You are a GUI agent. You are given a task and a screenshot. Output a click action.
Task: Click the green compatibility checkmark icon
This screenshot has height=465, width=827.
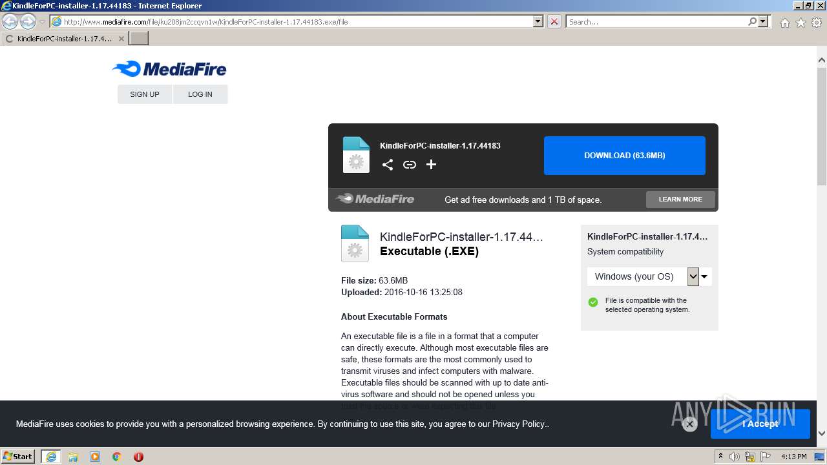pos(593,302)
